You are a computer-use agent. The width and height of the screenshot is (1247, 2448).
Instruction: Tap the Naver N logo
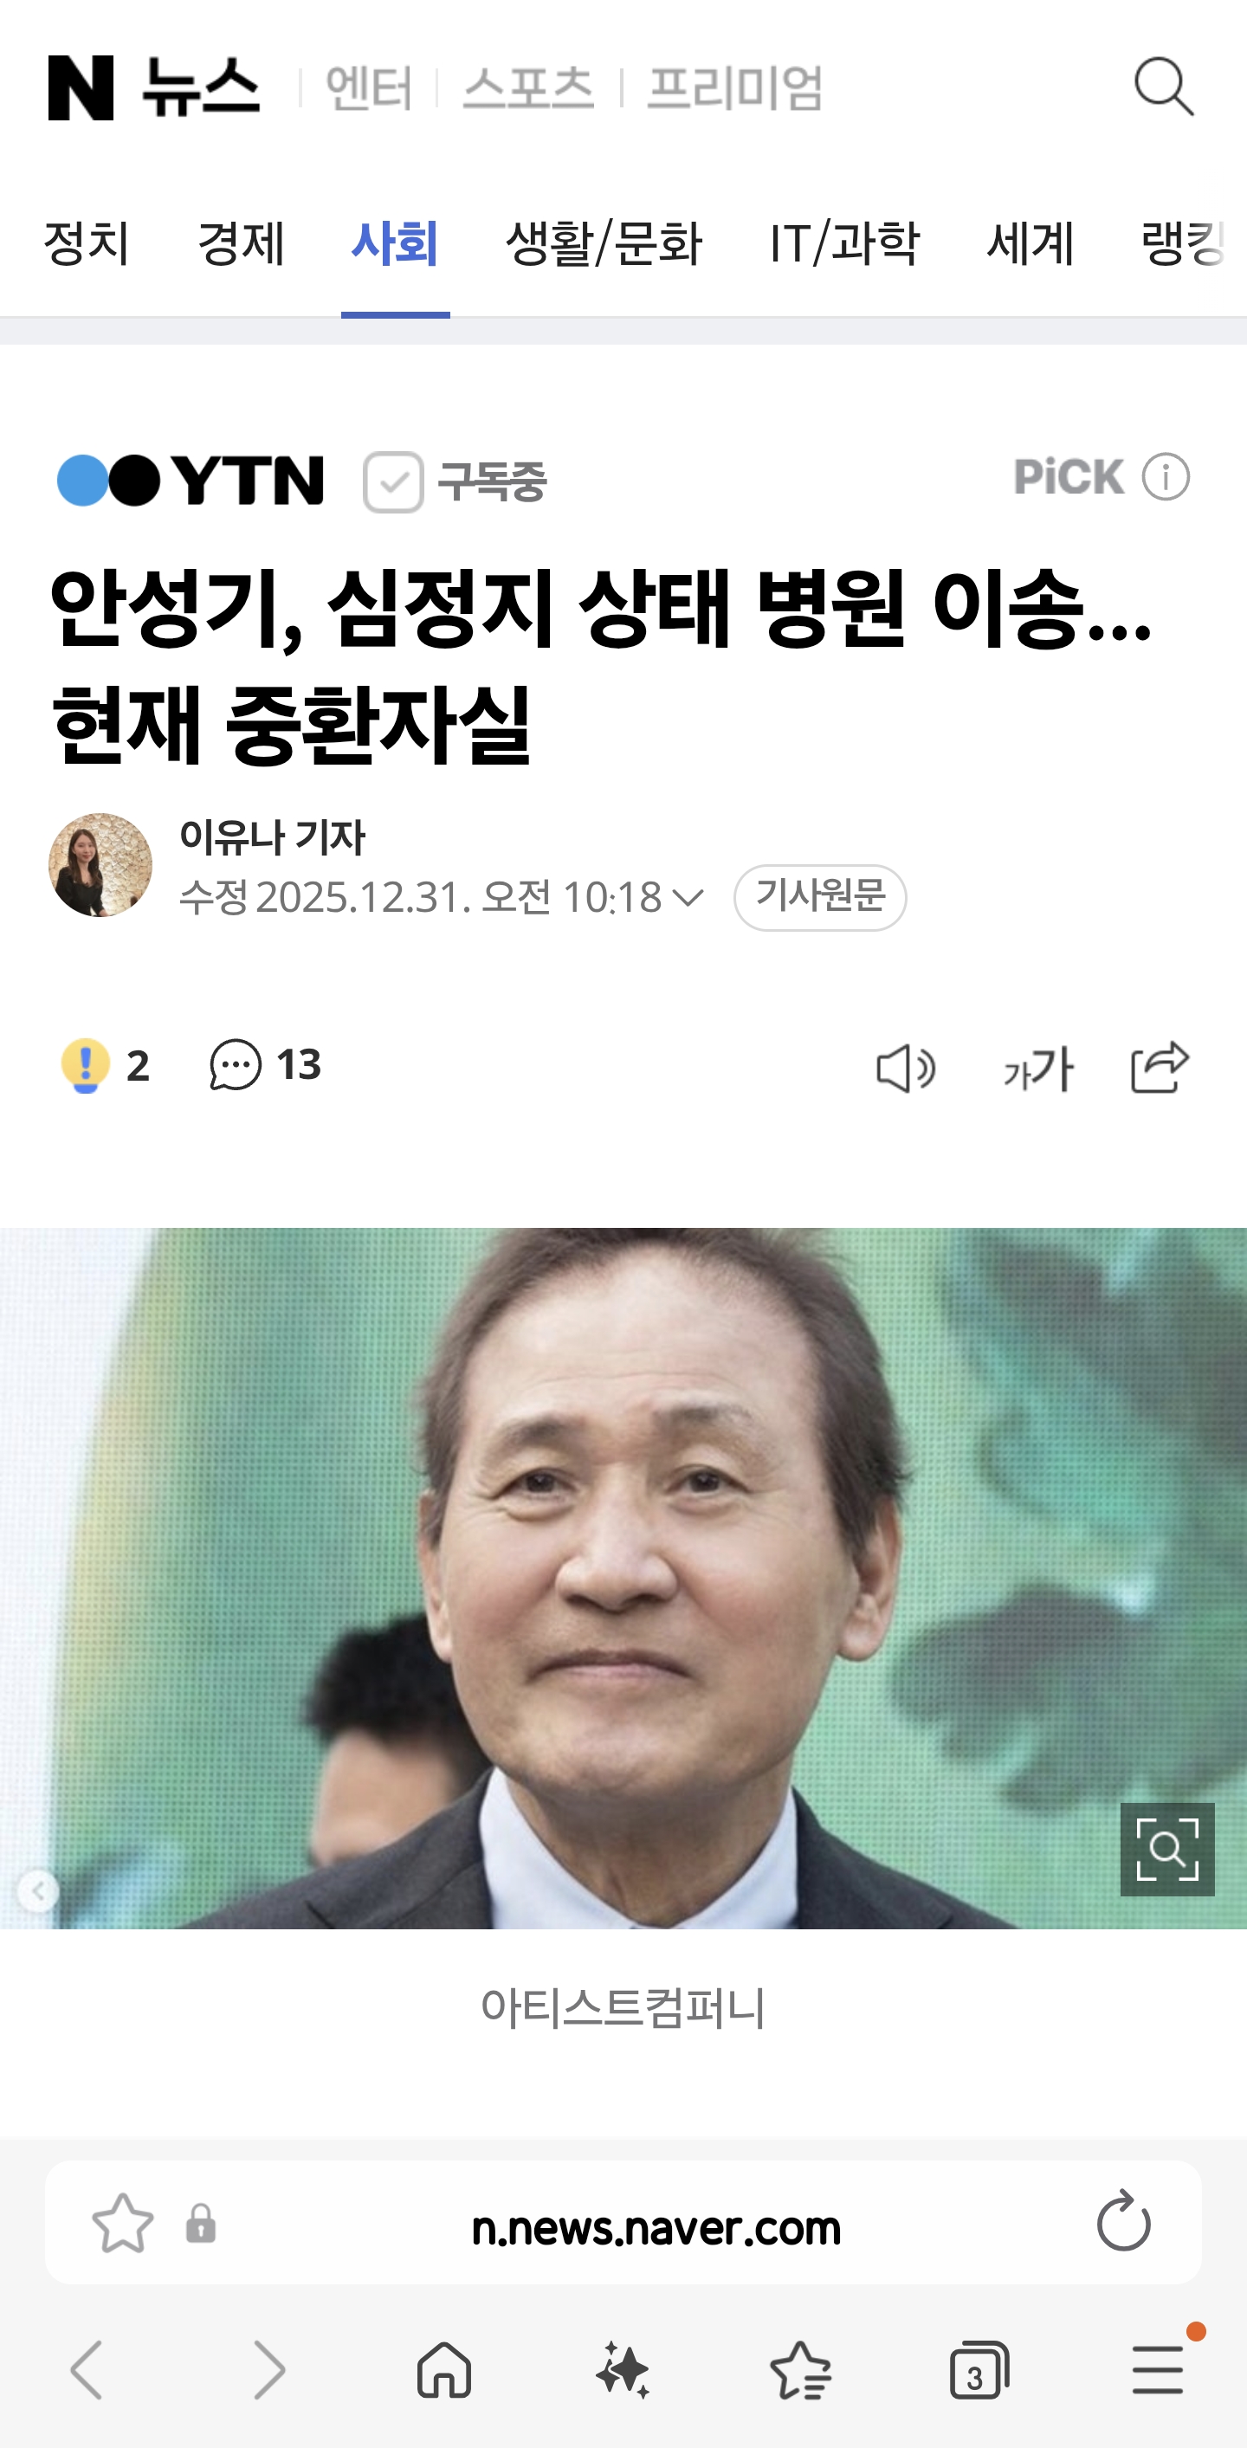(81, 87)
